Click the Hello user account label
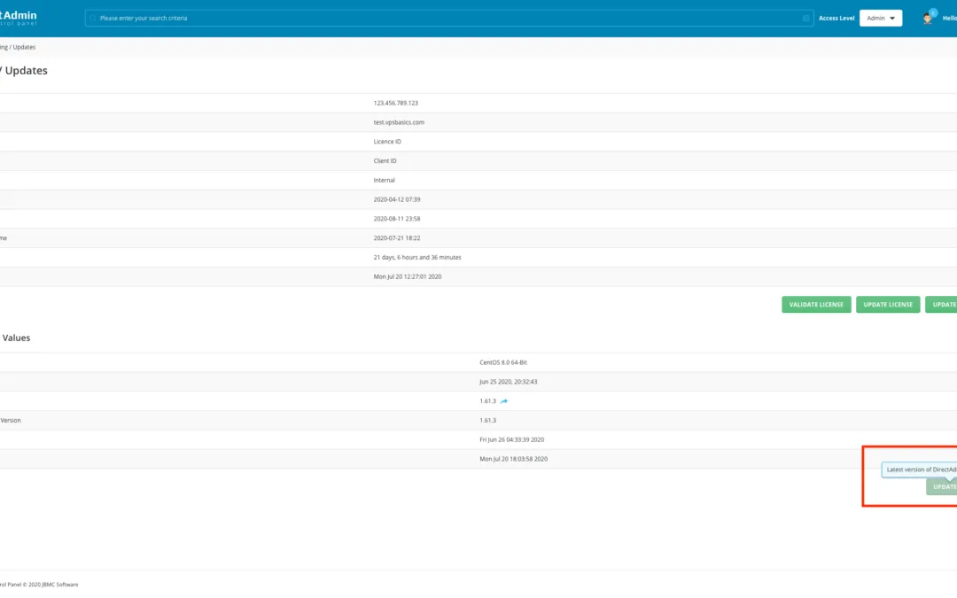The image size is (957, 598). click(x=950, y=18)
